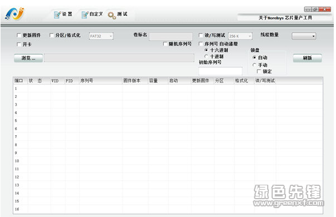The width and height of the screenshot is (336, 217).
Task: Click the 刷新 refresh button
Action: pos(307,58)
